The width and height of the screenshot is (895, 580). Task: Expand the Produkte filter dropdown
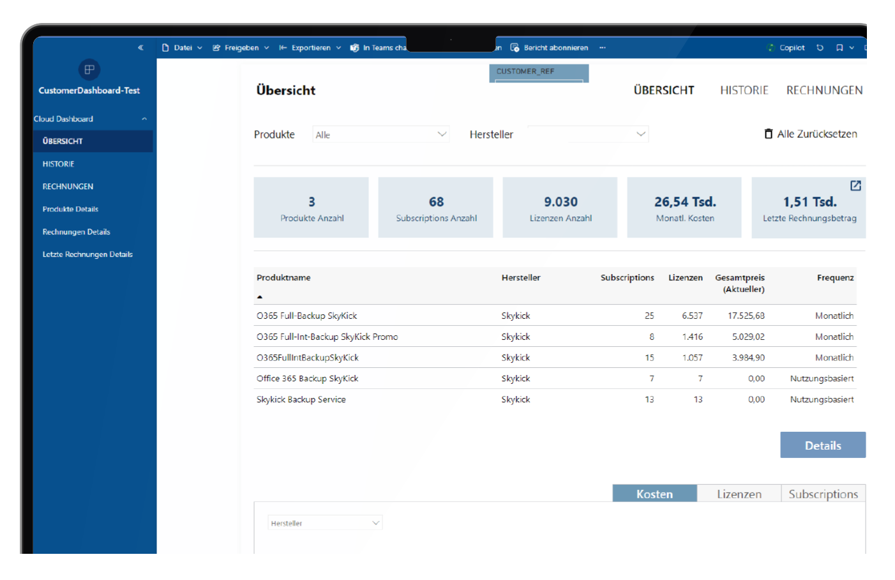pyautogui.click(x=381, y=135)
